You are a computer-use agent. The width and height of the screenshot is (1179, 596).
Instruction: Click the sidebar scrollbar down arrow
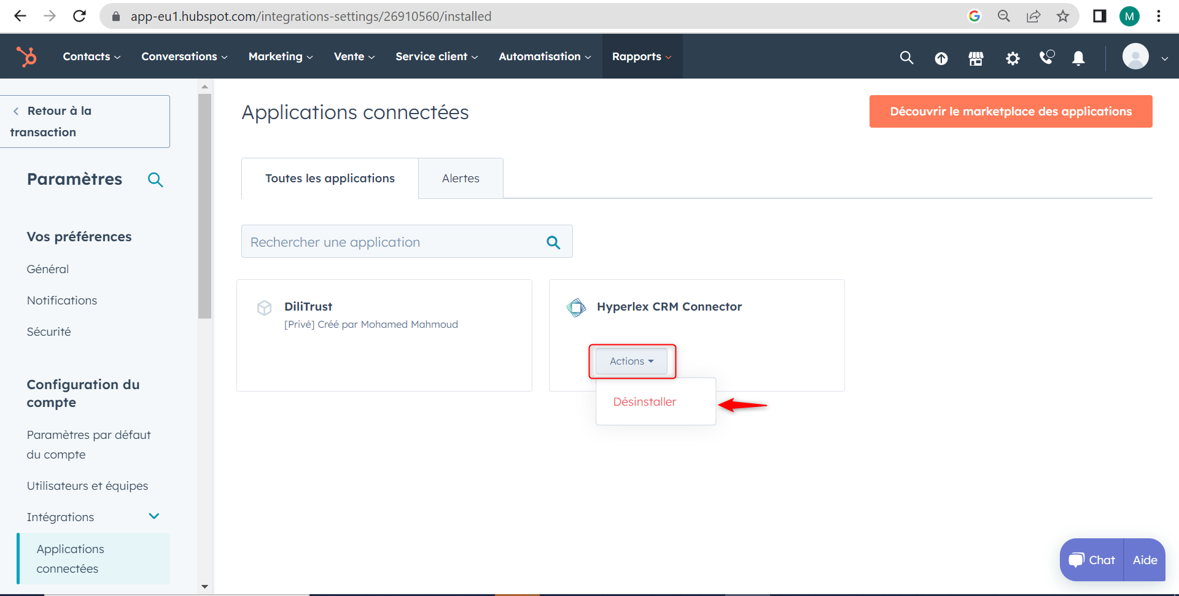tap(204, 587)
